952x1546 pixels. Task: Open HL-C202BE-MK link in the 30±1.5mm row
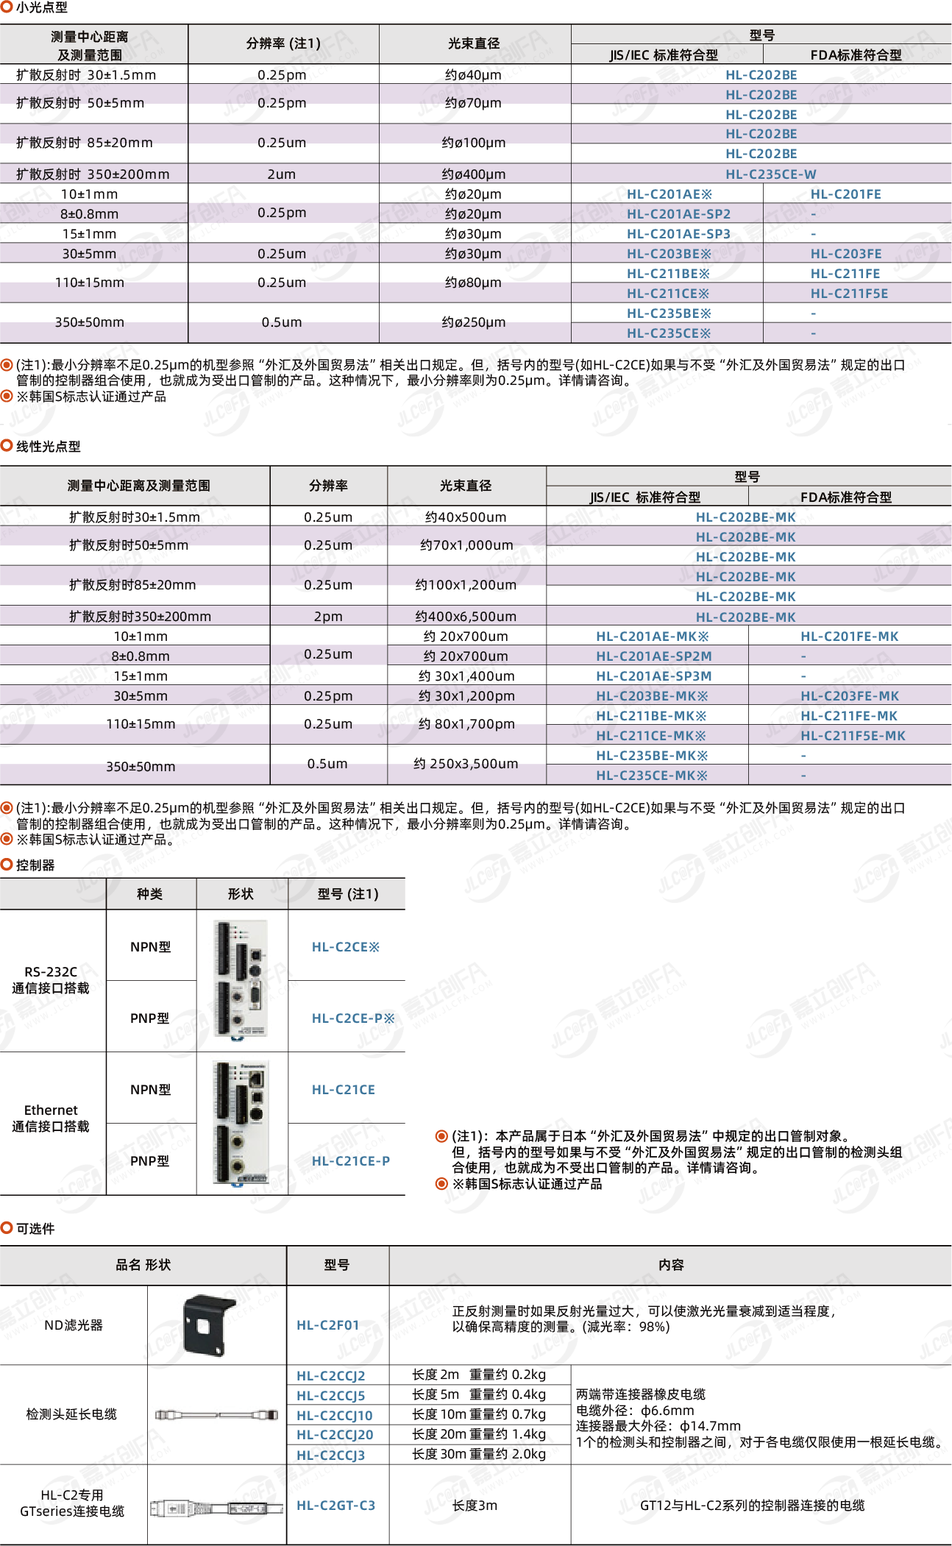[x=746, y=517]
